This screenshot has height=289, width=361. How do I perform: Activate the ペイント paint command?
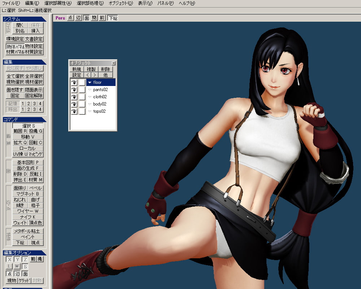pos(28,237)
